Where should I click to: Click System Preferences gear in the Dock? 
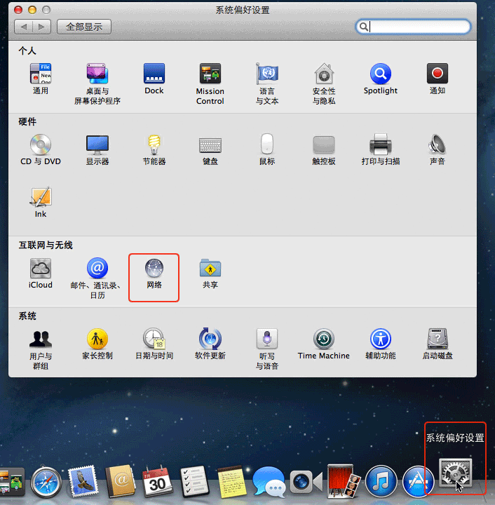455,473
